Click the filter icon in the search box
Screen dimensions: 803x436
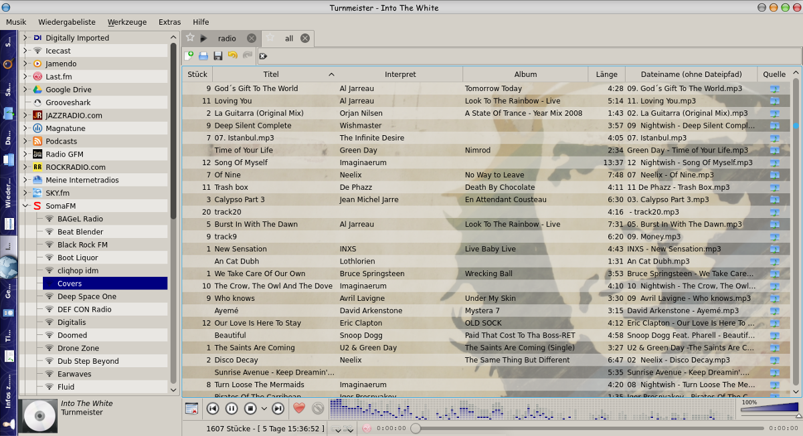(x=263, y=56)
